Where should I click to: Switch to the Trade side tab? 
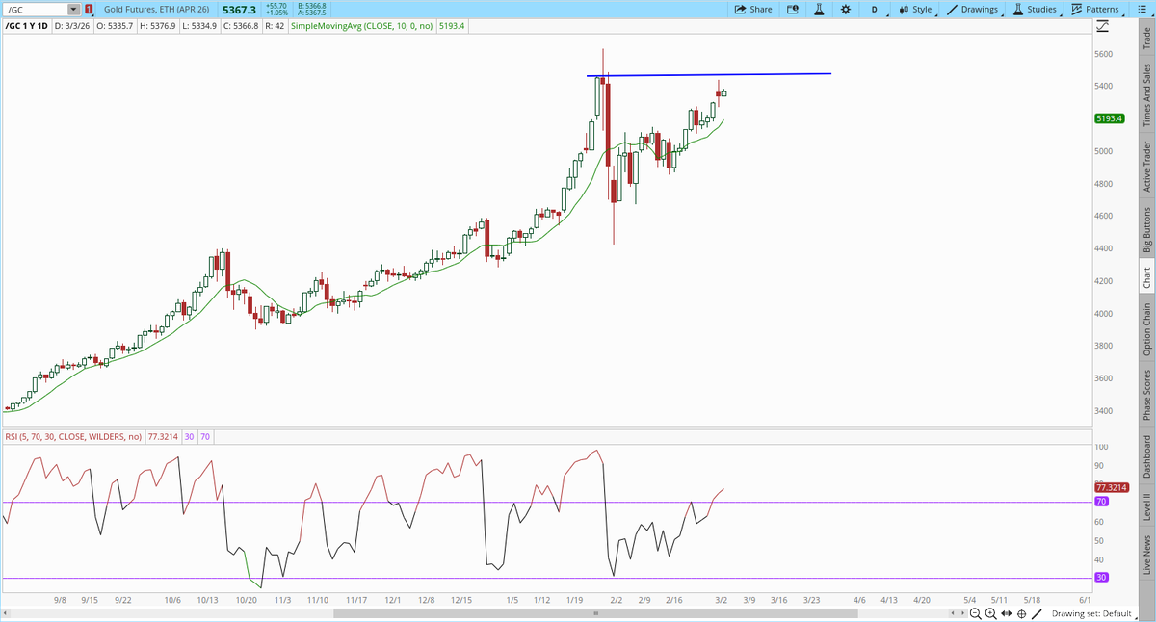tap(1146, 39)
